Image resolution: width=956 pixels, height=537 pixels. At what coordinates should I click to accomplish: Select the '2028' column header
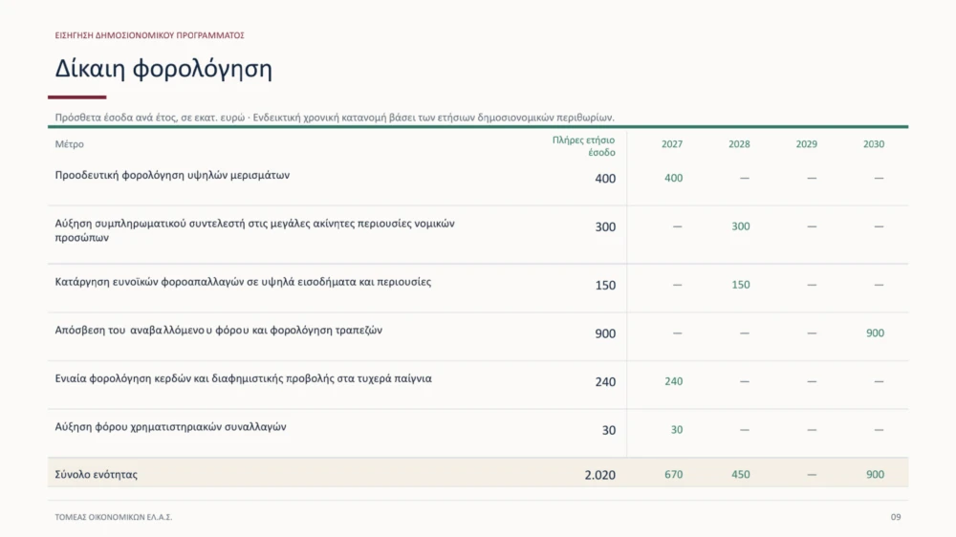[739, 144]
